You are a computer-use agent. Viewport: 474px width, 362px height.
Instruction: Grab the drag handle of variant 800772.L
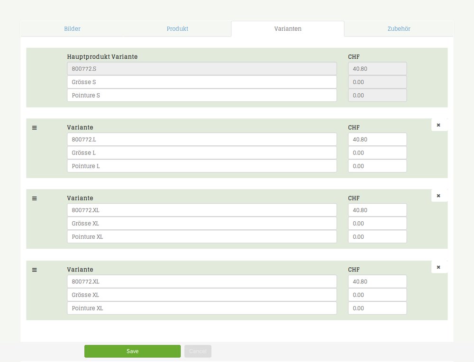point(34,128)
